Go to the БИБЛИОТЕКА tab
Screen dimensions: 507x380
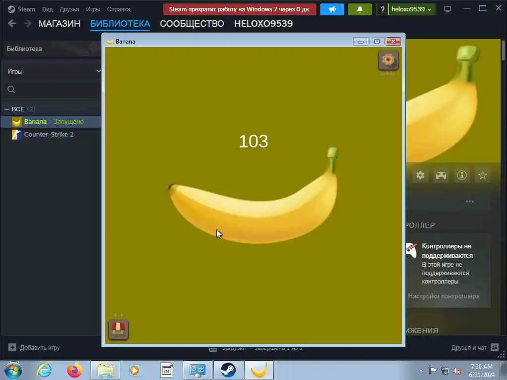click(x=120, y=24)
